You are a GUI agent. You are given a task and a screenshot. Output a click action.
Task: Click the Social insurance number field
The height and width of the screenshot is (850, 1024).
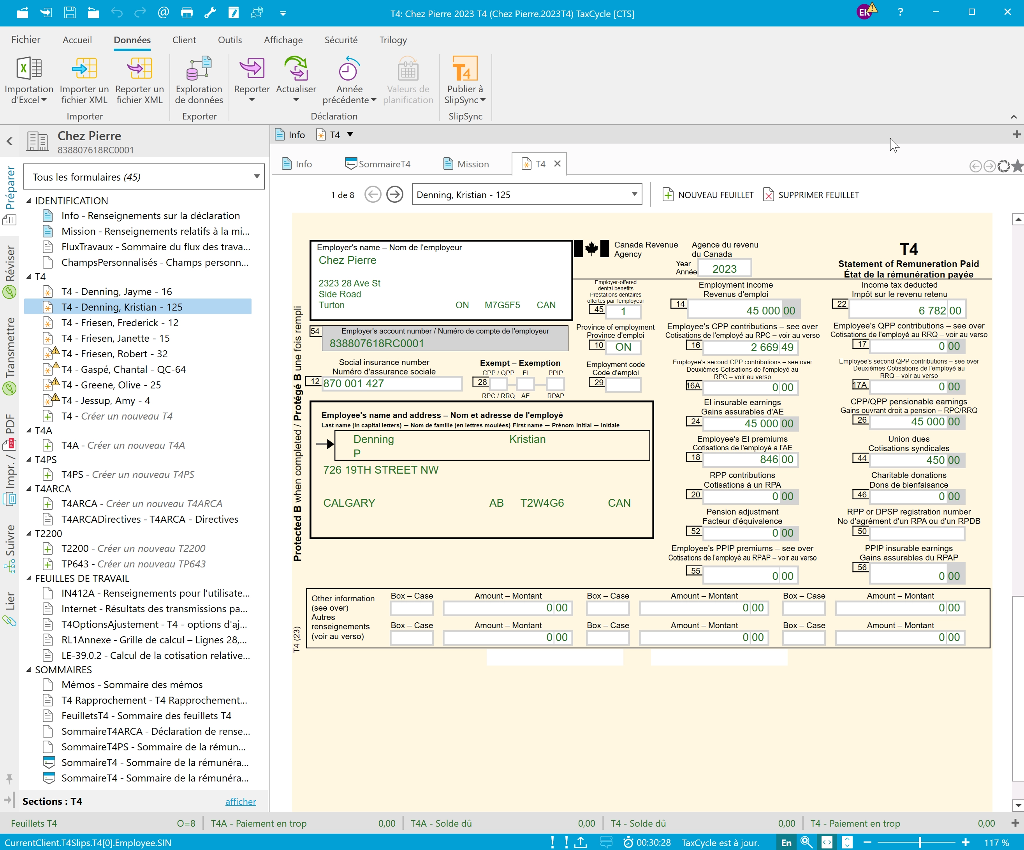tap(392, 384)
